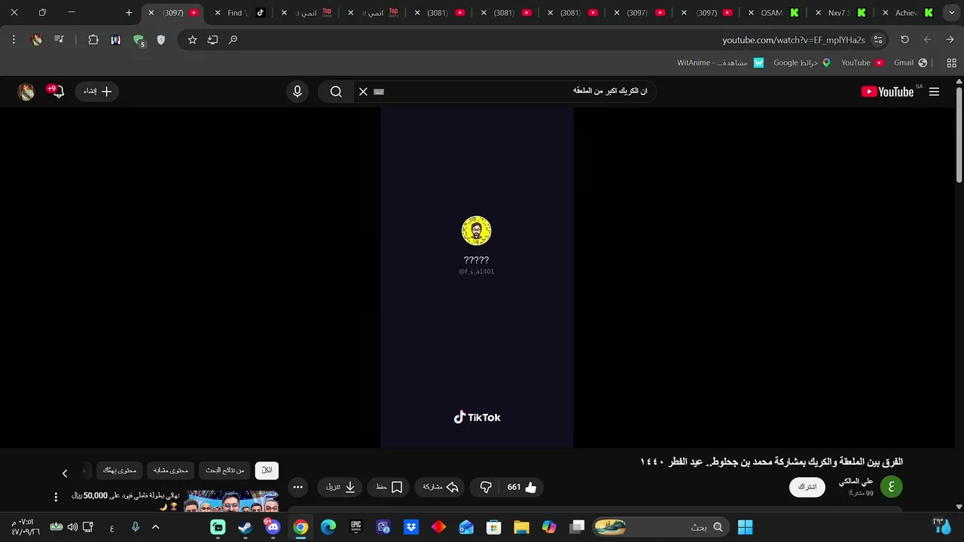The height and width of the screenshot is (542, 964).
Task: Bookmark this page with the star
Action: [192, 40]
